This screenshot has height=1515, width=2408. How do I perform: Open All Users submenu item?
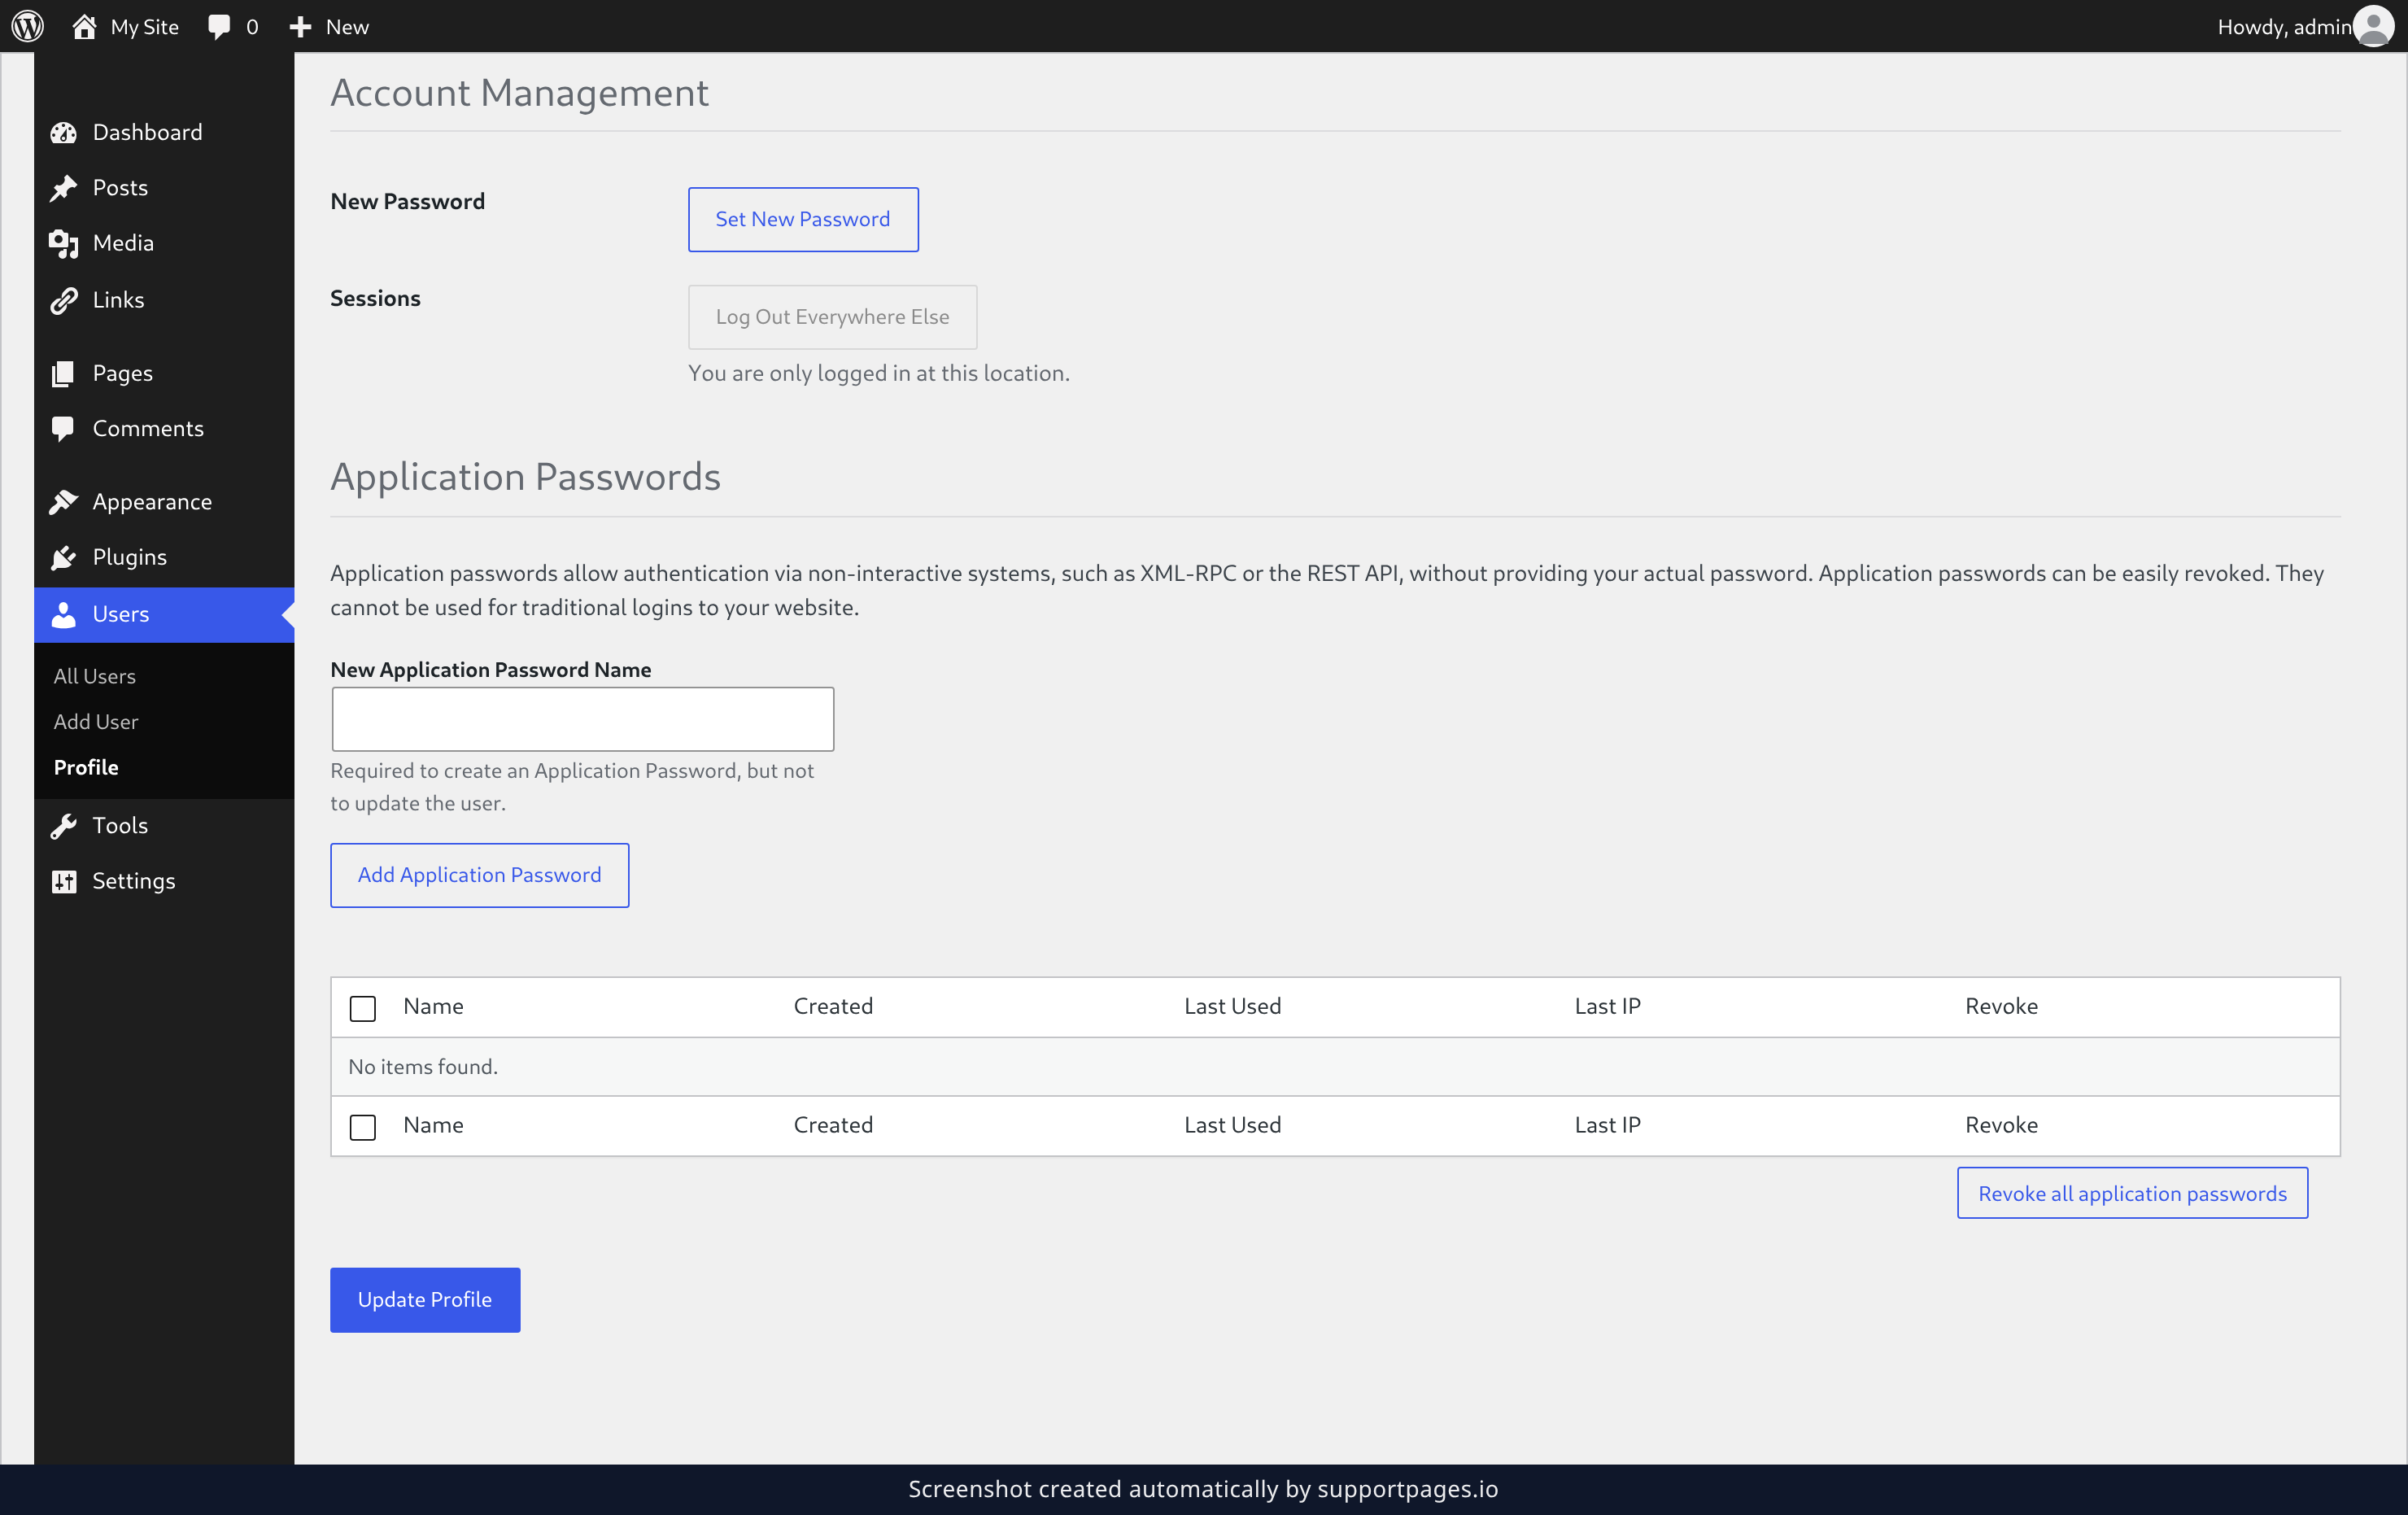[95, 676]
